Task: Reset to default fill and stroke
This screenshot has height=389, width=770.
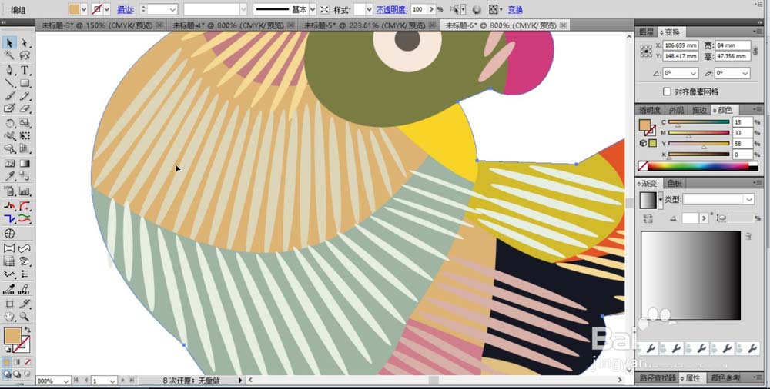Action: click(7, 350)
